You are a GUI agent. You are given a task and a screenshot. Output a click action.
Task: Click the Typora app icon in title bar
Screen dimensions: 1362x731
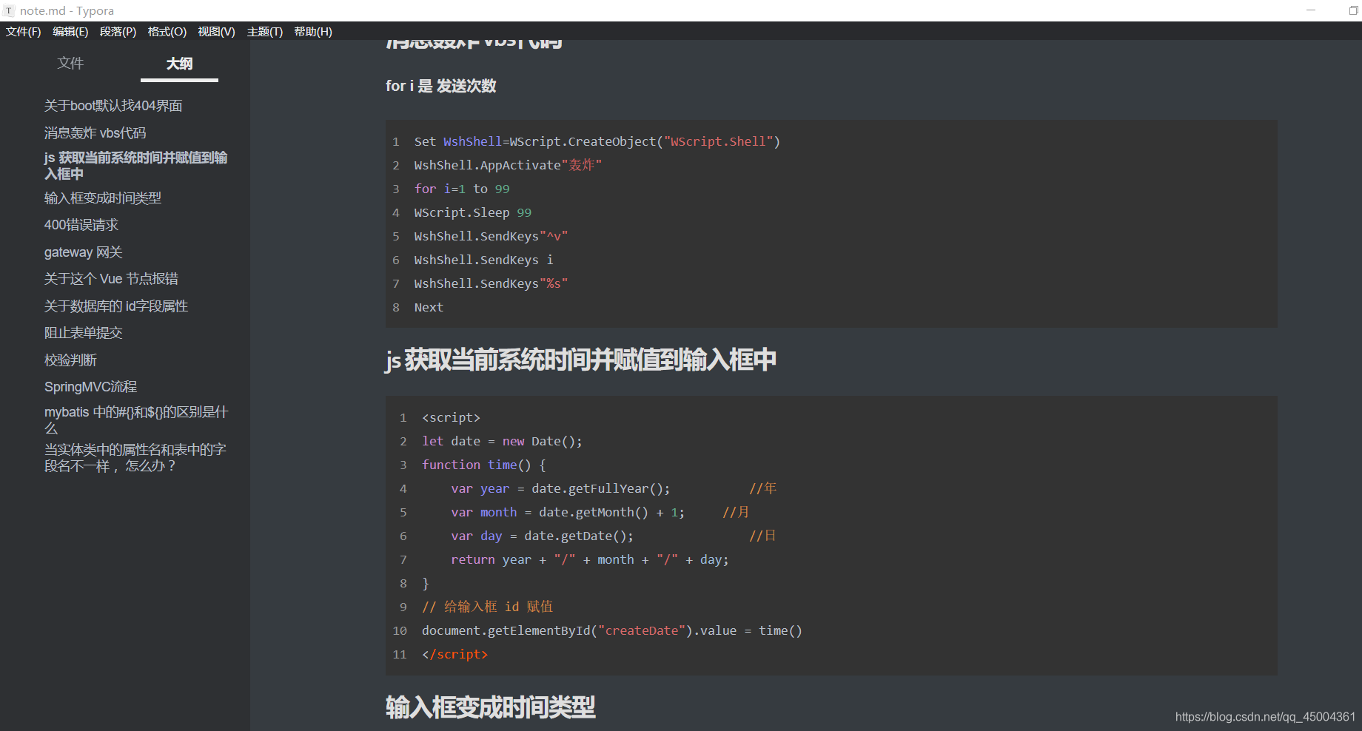pos(9,10)
